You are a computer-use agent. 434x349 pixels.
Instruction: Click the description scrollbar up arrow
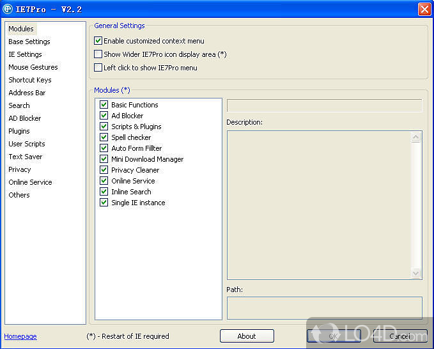click(x=416, y=137)
